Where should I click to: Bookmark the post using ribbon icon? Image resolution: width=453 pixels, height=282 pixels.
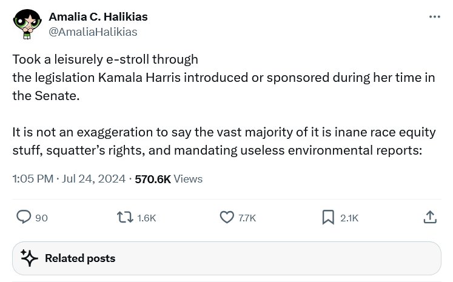click(x=328, y=217)
